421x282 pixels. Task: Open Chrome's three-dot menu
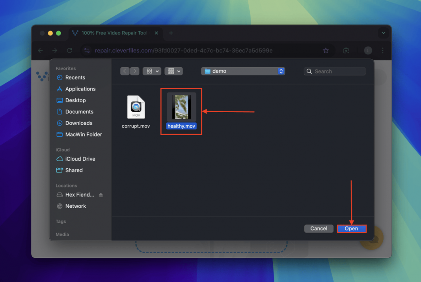tap(383, 51)
